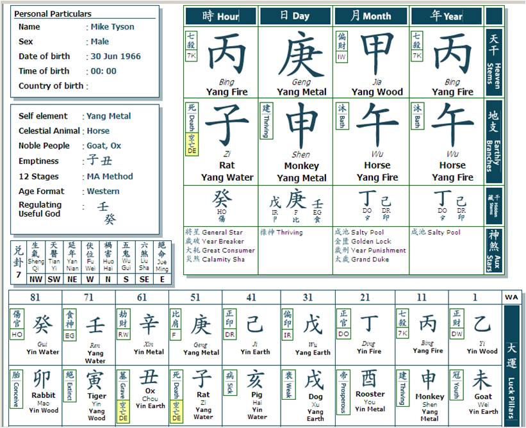Click the Prosperous badge in Rooster pillar

pos(343,392)
